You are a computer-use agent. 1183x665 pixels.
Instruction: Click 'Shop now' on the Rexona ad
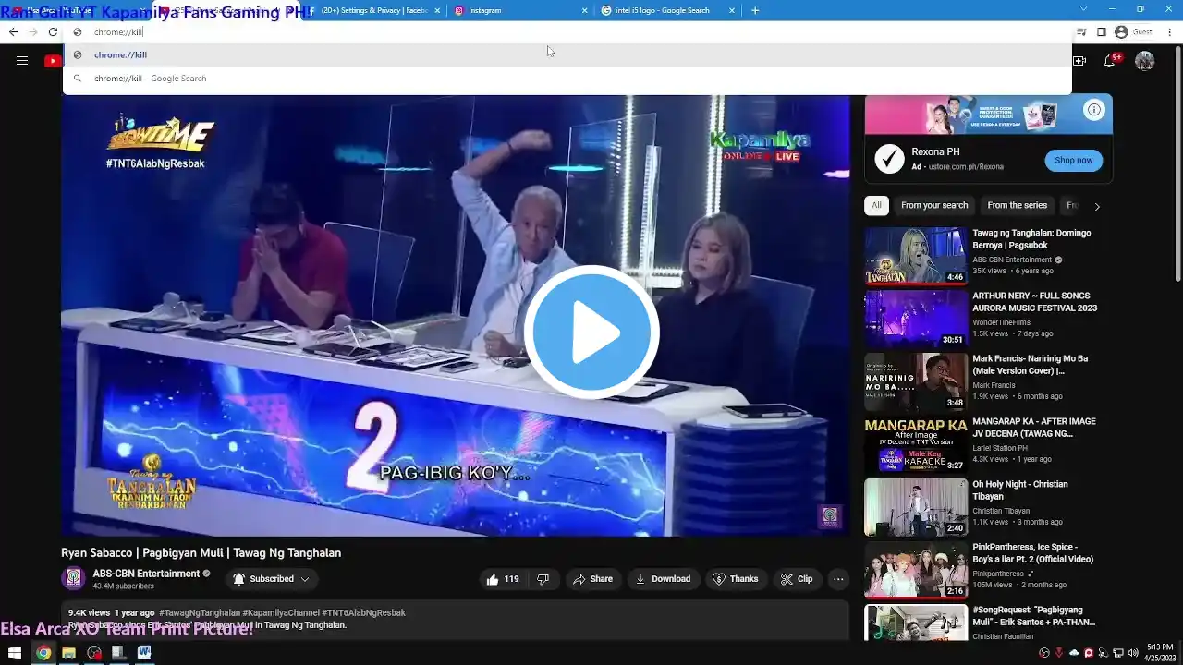(1073, 160)
